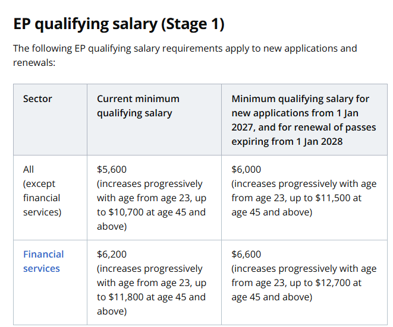Screen dimensions: 393x327
Task: Select the $6,000 salary figure
Action: point(246,169)
